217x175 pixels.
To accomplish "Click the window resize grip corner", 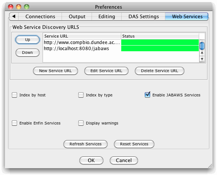I will pyautogui.click(x=210, y=166).
